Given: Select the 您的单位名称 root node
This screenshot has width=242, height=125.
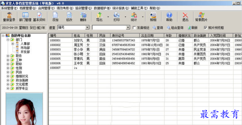Looking at the screenshot, I should pos(21,36).
